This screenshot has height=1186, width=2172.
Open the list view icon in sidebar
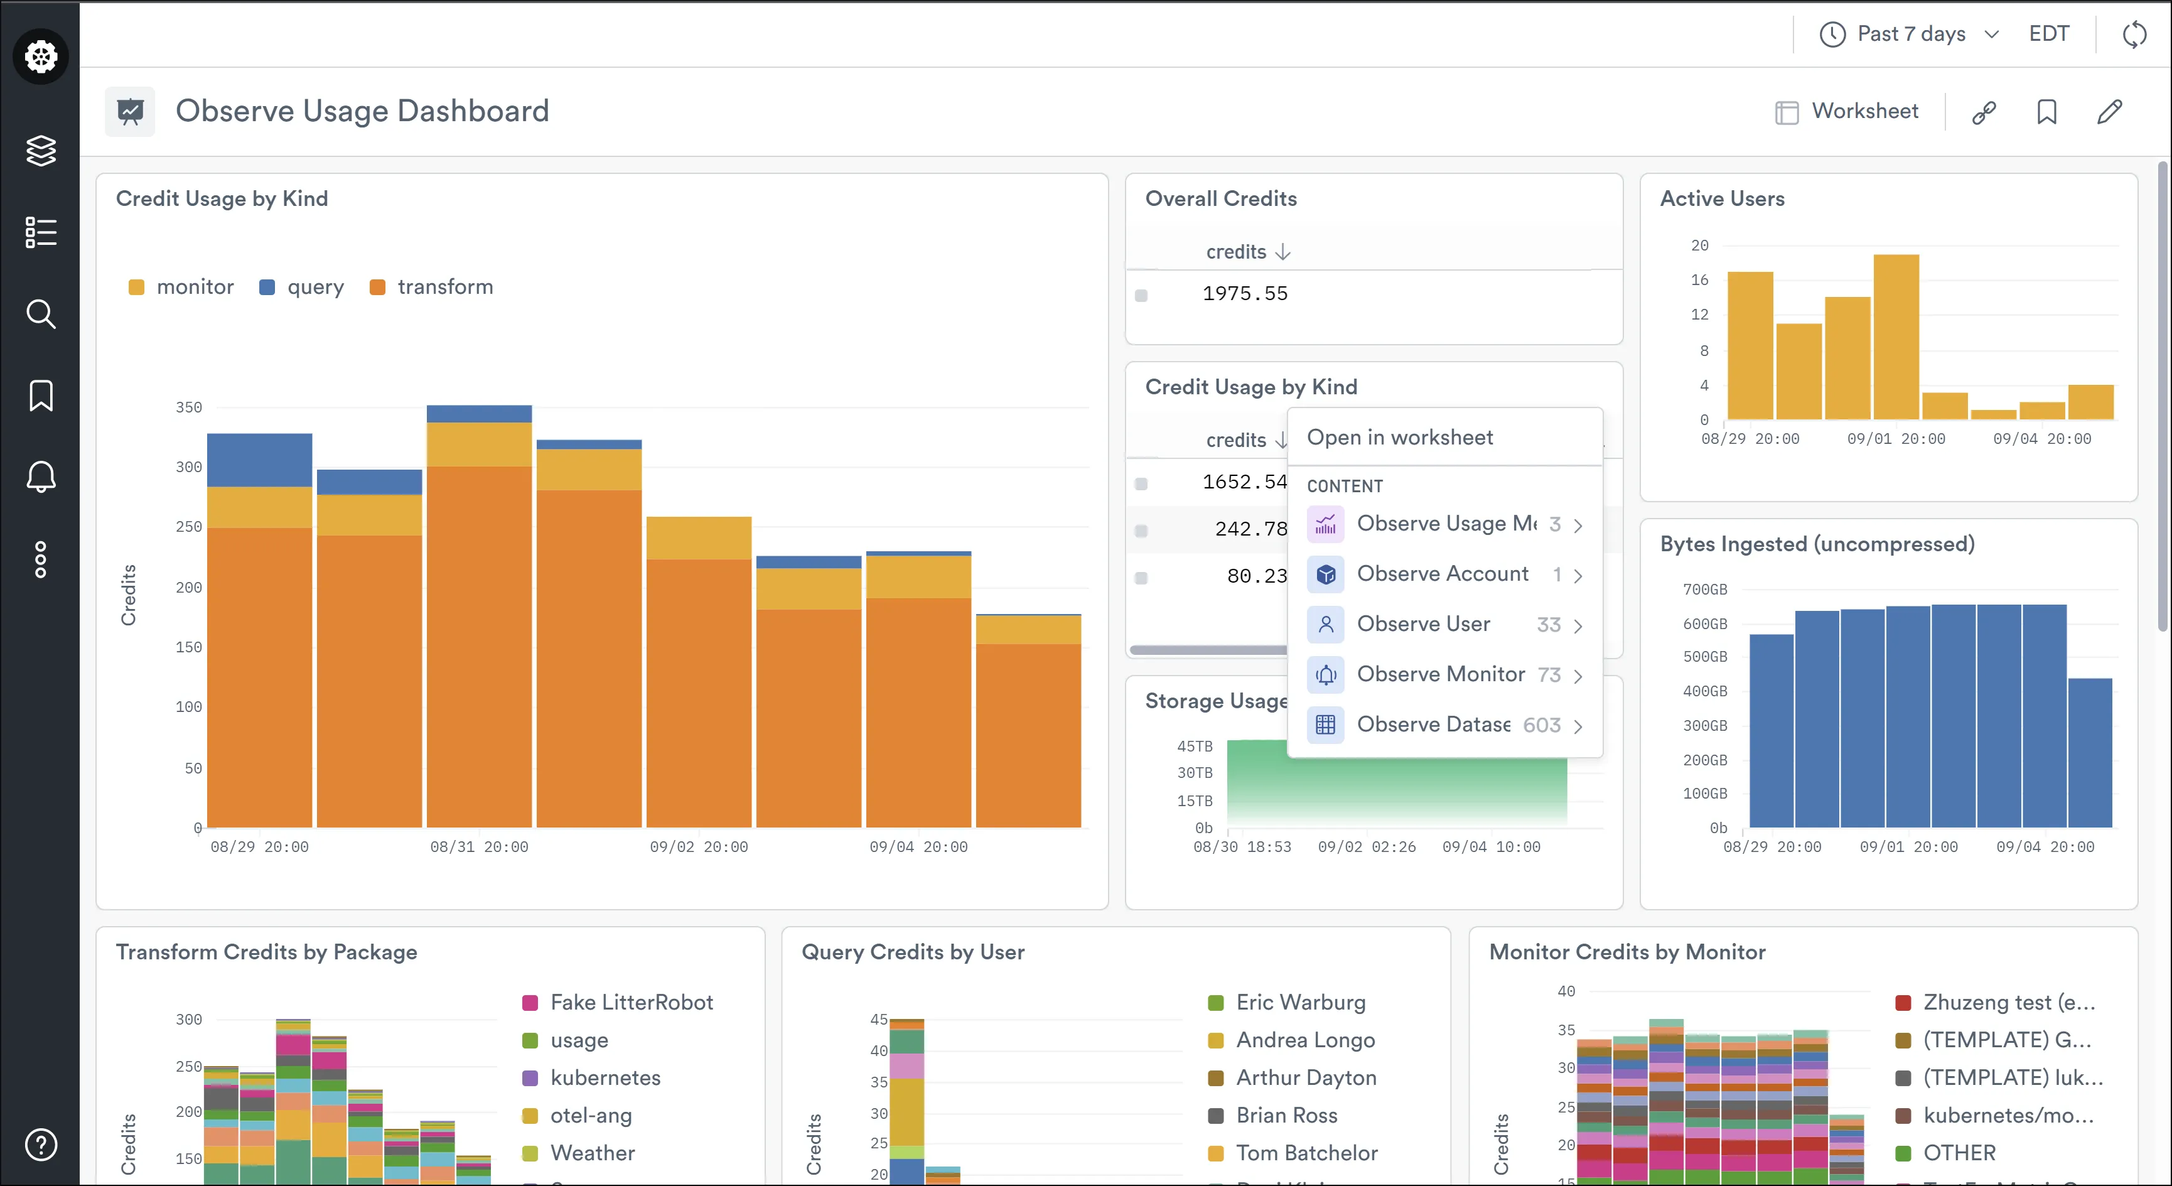click(40, 232)
